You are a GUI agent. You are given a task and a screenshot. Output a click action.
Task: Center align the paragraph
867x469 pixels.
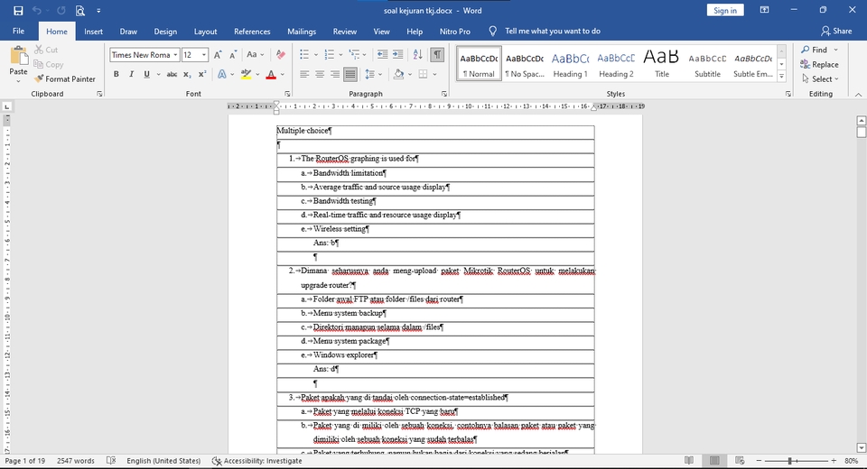[320, 74]
